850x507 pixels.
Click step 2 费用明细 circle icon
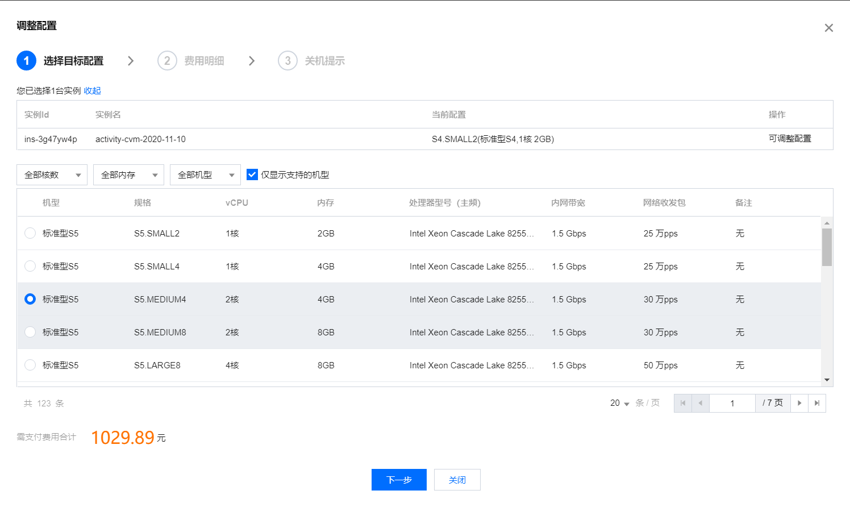coord(167,61)
